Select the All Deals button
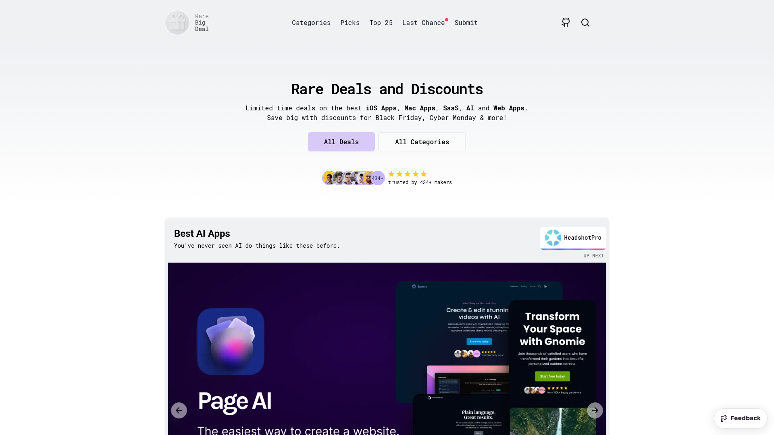Screen dimensions: 774x435 [341, 142]
